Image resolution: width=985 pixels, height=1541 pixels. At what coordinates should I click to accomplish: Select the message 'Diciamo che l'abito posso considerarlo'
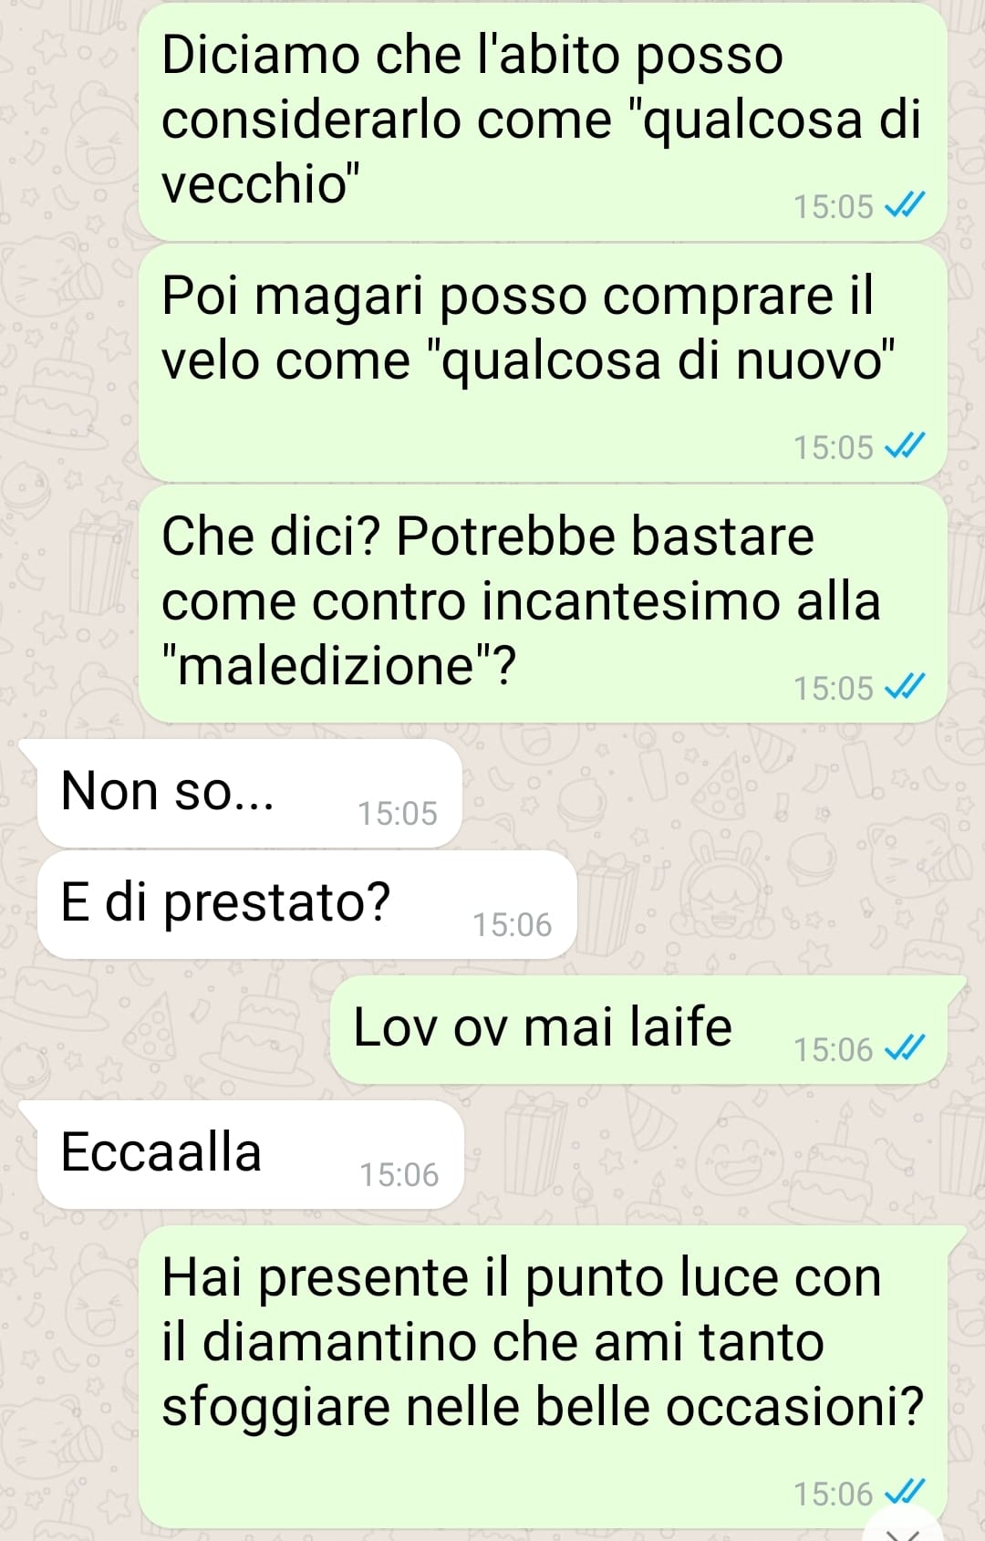tap(543, 122)
